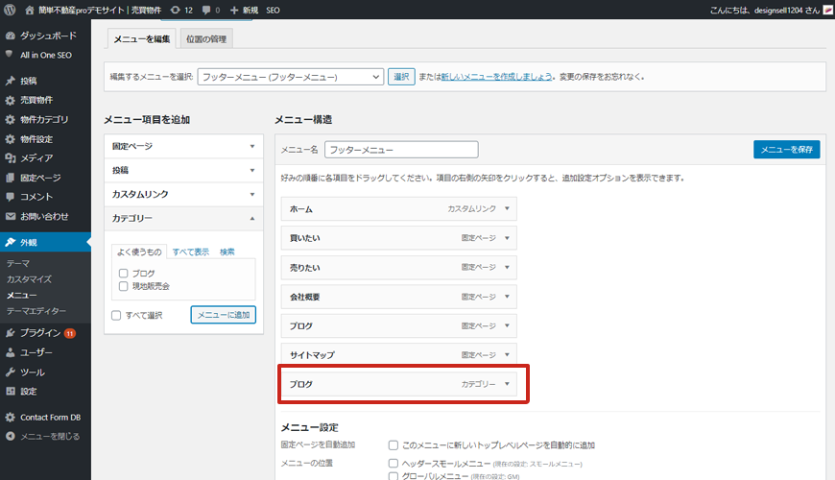
Task: Click the メニュー名 text field
Action: point(400,150)
